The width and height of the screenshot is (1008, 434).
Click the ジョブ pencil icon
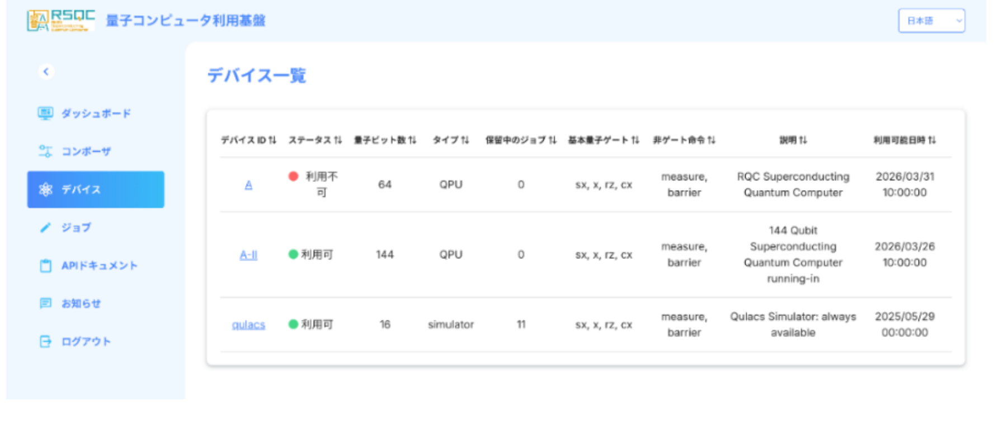click(x=45, y=228)
